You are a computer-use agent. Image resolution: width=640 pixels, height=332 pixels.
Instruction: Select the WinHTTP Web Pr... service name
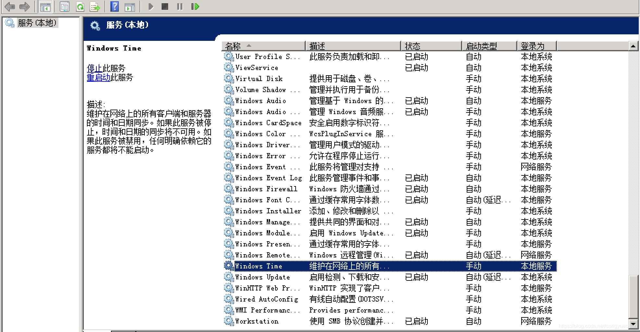point(267,288)
